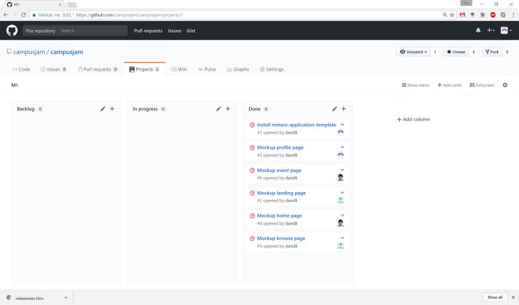519x305 pixels.
Task: Focus the repository search field
Action: coord(93,30)
